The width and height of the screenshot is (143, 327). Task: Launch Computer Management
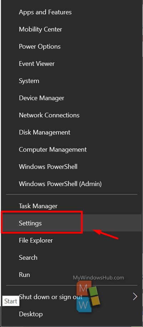[71, 149]
